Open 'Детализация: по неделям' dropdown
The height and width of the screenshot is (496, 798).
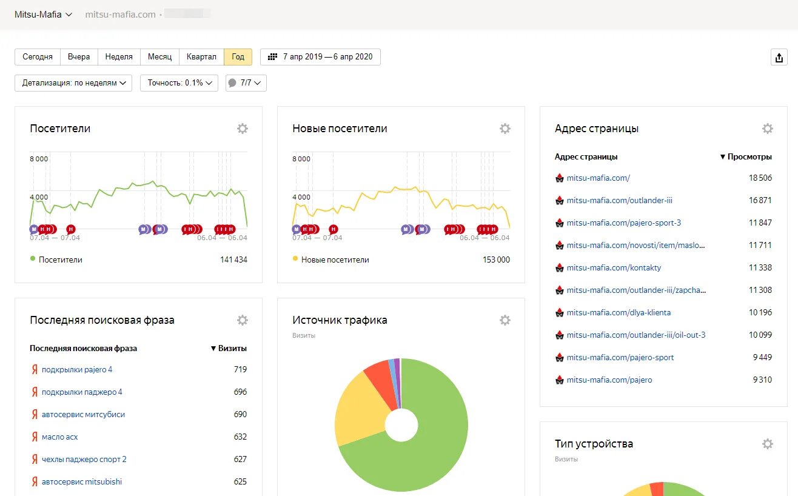point(73,83)
